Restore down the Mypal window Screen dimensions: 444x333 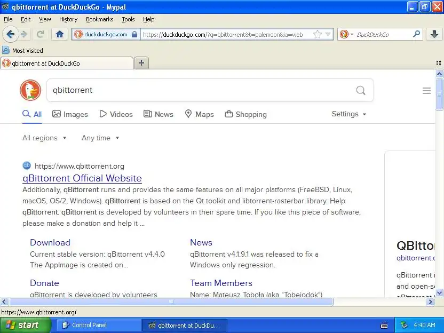[x=424, y=6]
